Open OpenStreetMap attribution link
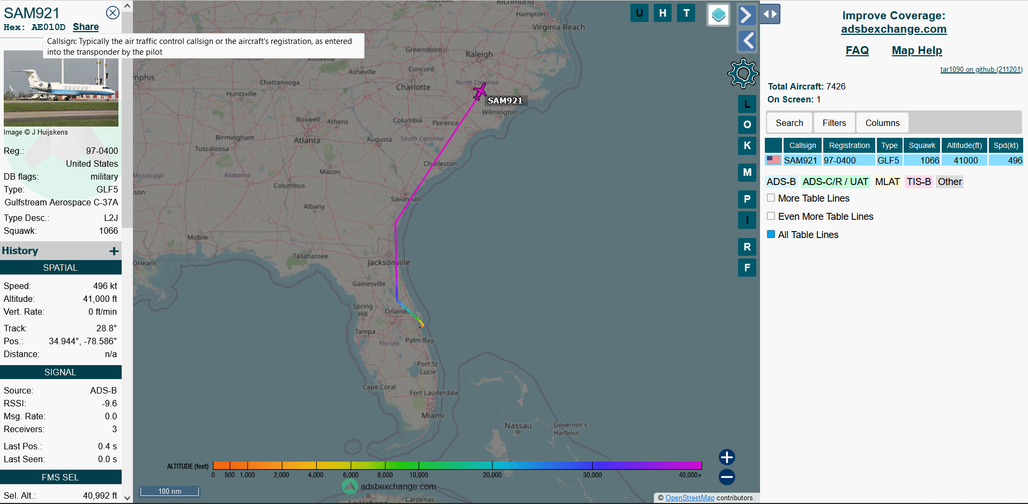The image size is (1028, 504). 690,498
